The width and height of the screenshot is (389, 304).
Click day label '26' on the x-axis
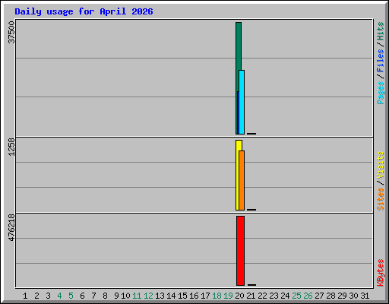click(x=308, y=296)
